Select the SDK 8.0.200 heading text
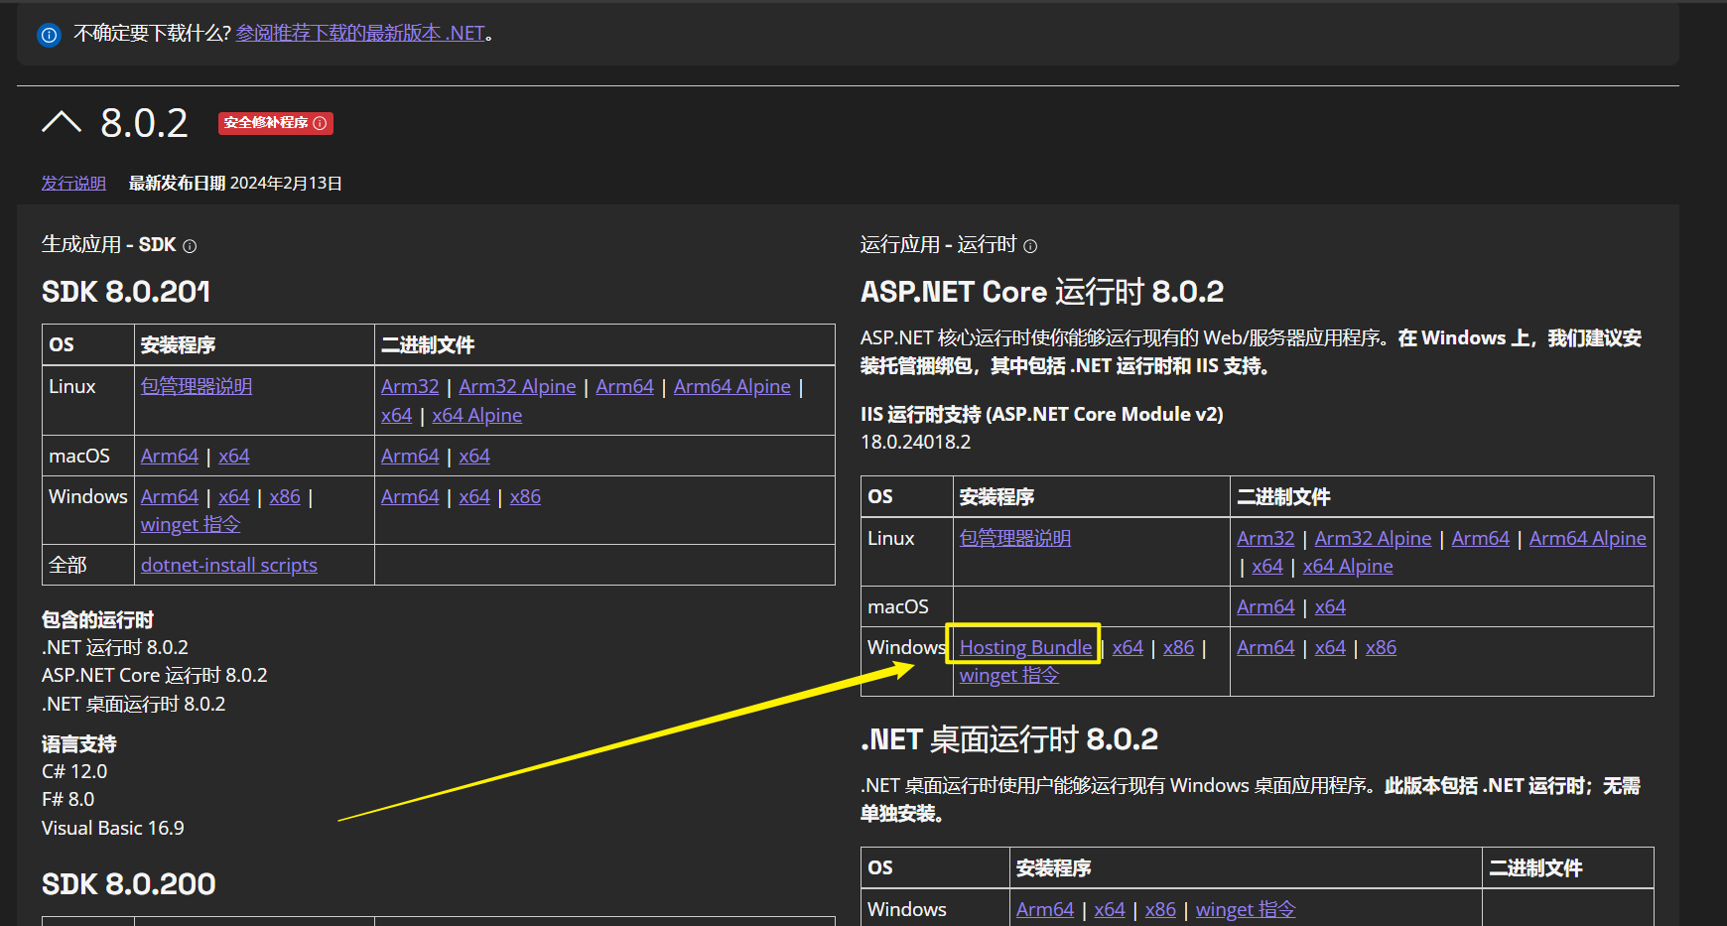The height and width of the screenshot is (926, 1727). tap(129, 884)
